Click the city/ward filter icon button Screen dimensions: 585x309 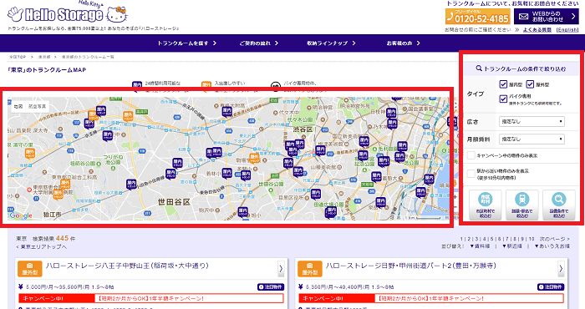[485, 205]
